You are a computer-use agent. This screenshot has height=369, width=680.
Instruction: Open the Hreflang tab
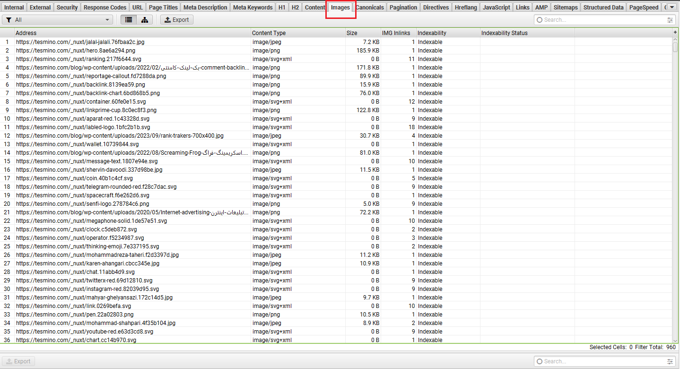(x=466, y=7)
